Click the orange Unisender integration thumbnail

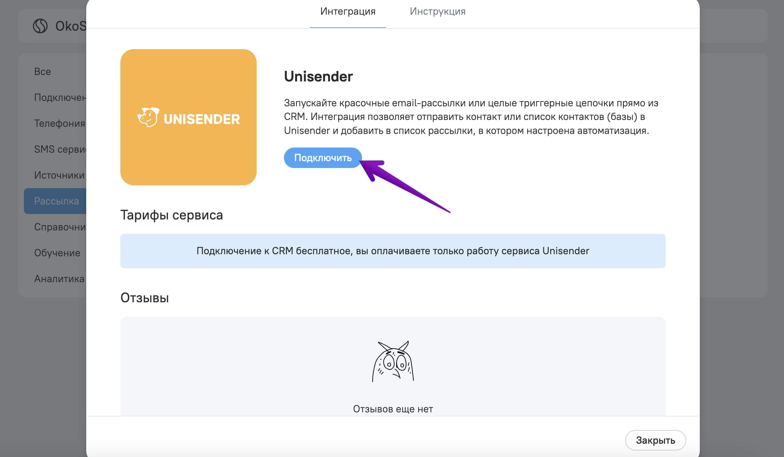(189, 117)
